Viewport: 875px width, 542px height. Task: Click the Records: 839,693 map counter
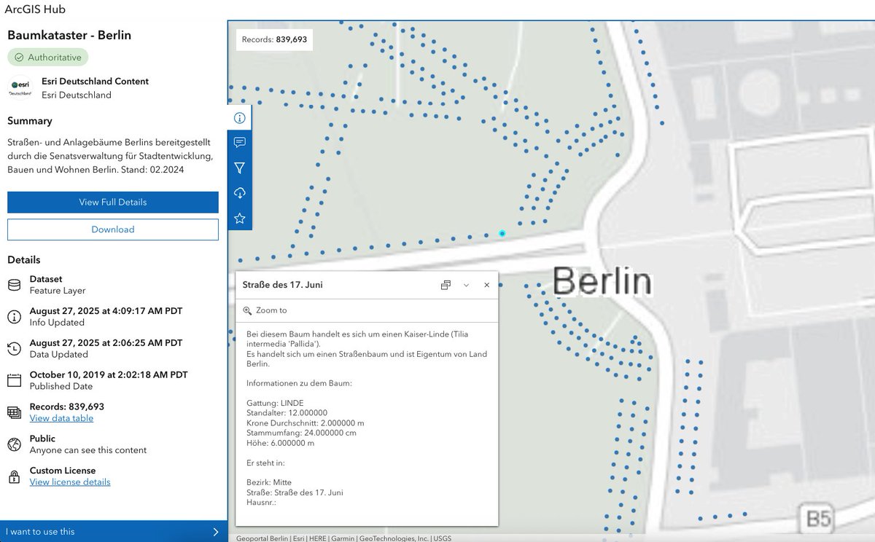(274, 39)
